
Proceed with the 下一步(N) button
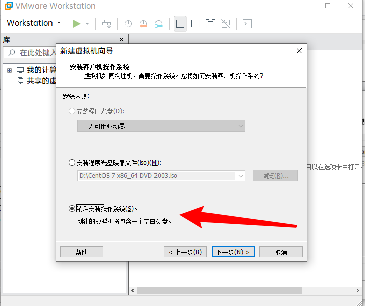[x=233, y=252]
